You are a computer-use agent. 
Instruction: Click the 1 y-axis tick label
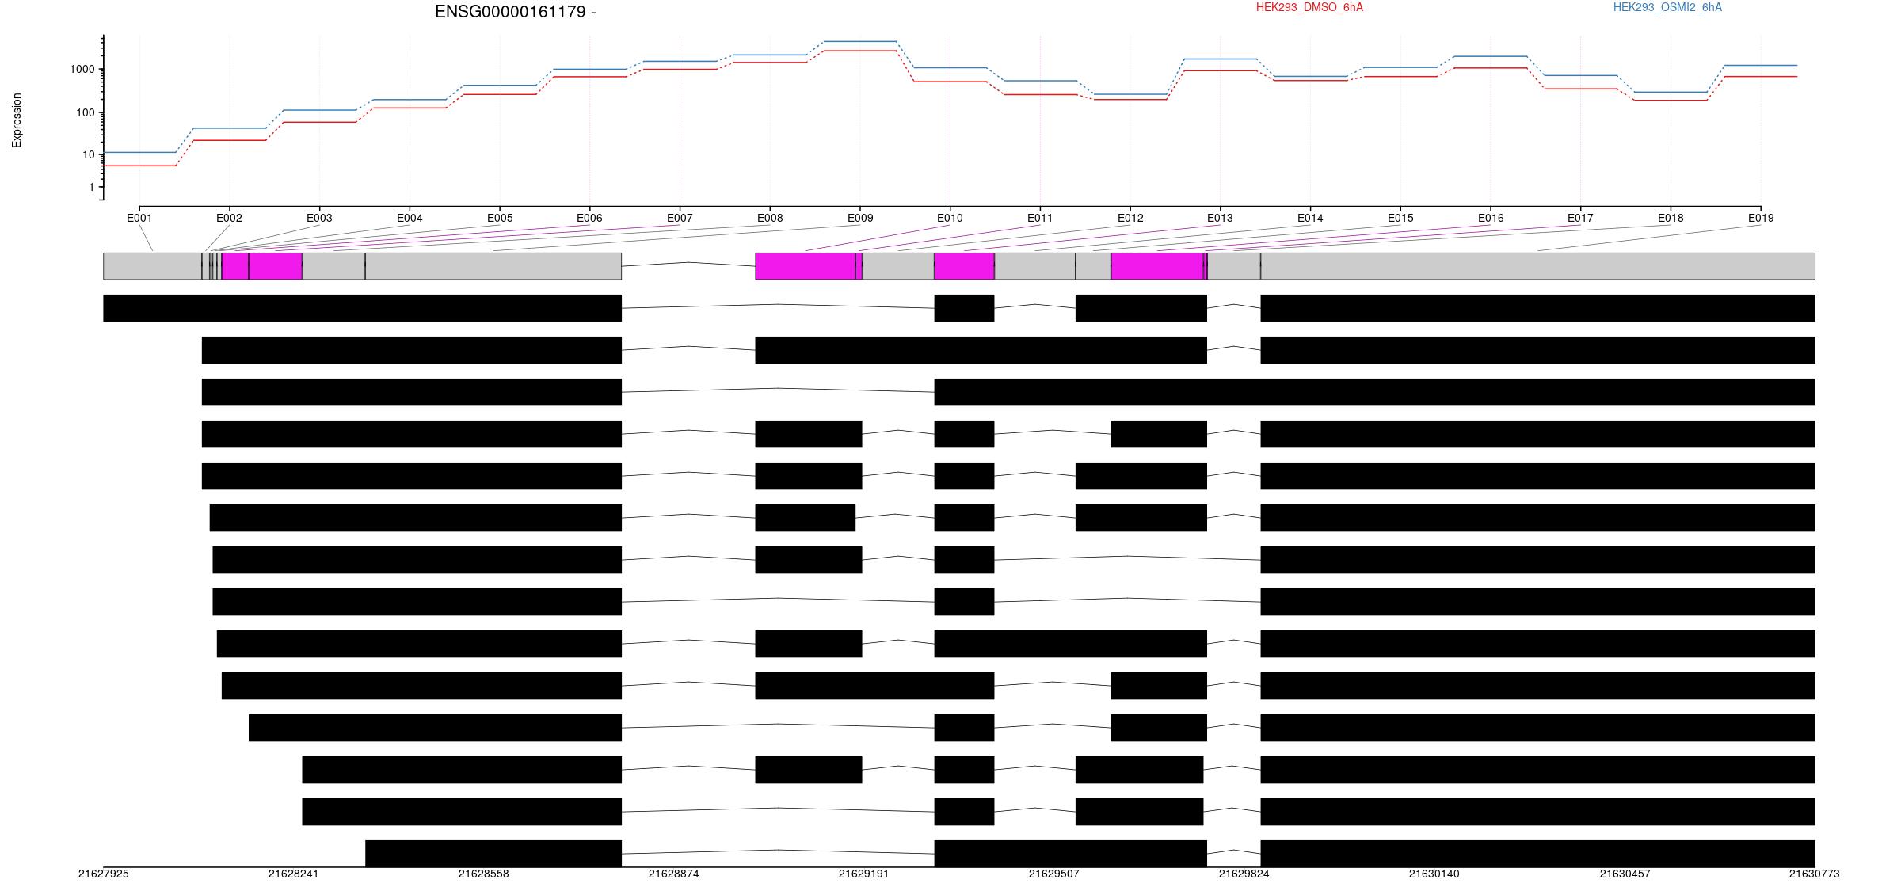tap(91, 188)
